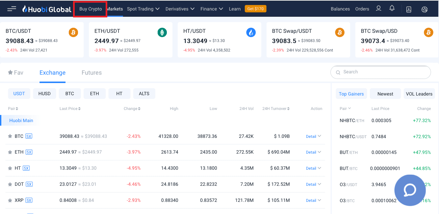The width and height of the screenshot is (439, 214).
Task: Expand Detail for the ETH row
Action: pos(314,152)
